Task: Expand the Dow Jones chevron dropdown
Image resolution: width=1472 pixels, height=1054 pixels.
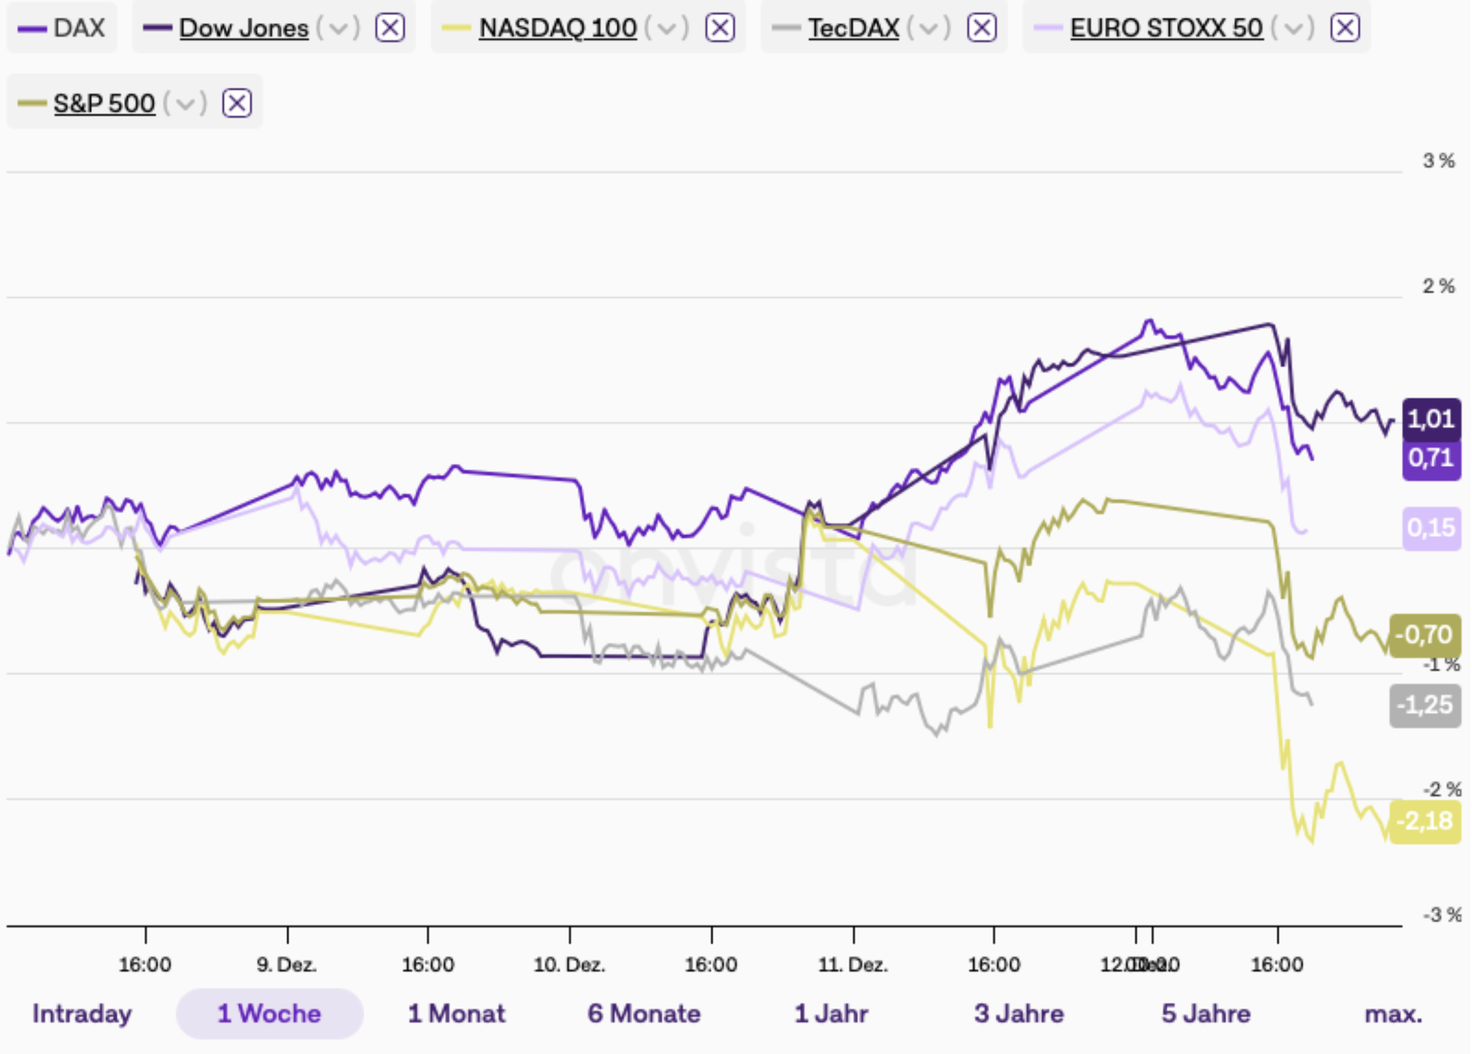Action: coord(338,29)
